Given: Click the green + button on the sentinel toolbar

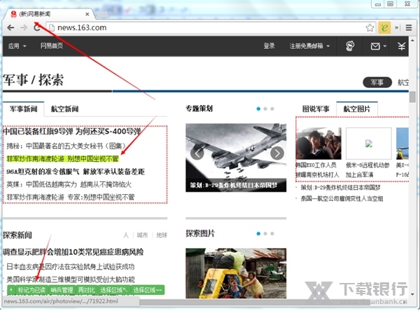Looking at the screenshot, I should click(x=11, y=290).
